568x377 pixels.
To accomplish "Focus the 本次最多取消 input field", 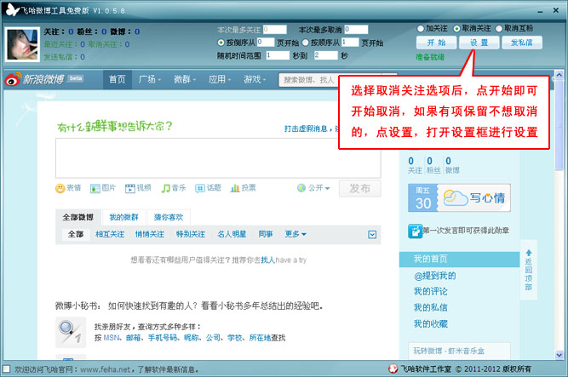I will (x=356, y=29).
